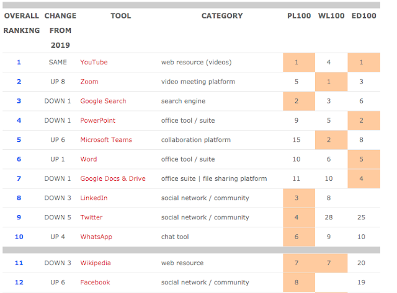Click the WhatsApp tool link
This screenshot has height=293, width=397.
coord(96,237)
